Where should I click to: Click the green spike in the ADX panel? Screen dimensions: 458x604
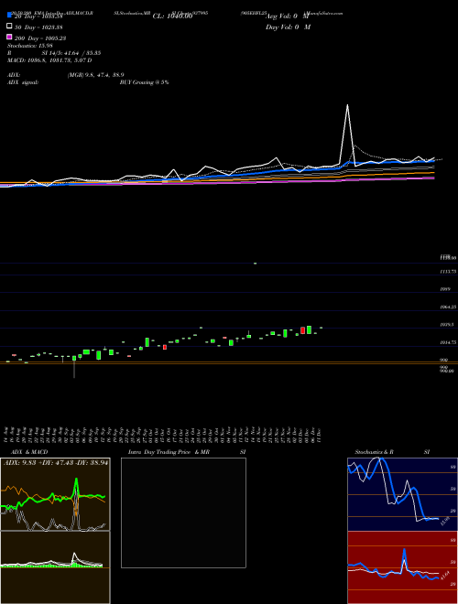[x=76, y=489]
